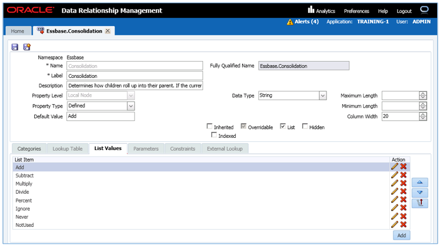Select the List Values tab

[x=108, y=148]
